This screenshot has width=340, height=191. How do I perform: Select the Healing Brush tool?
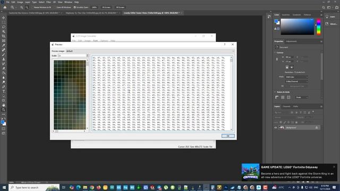4,50
